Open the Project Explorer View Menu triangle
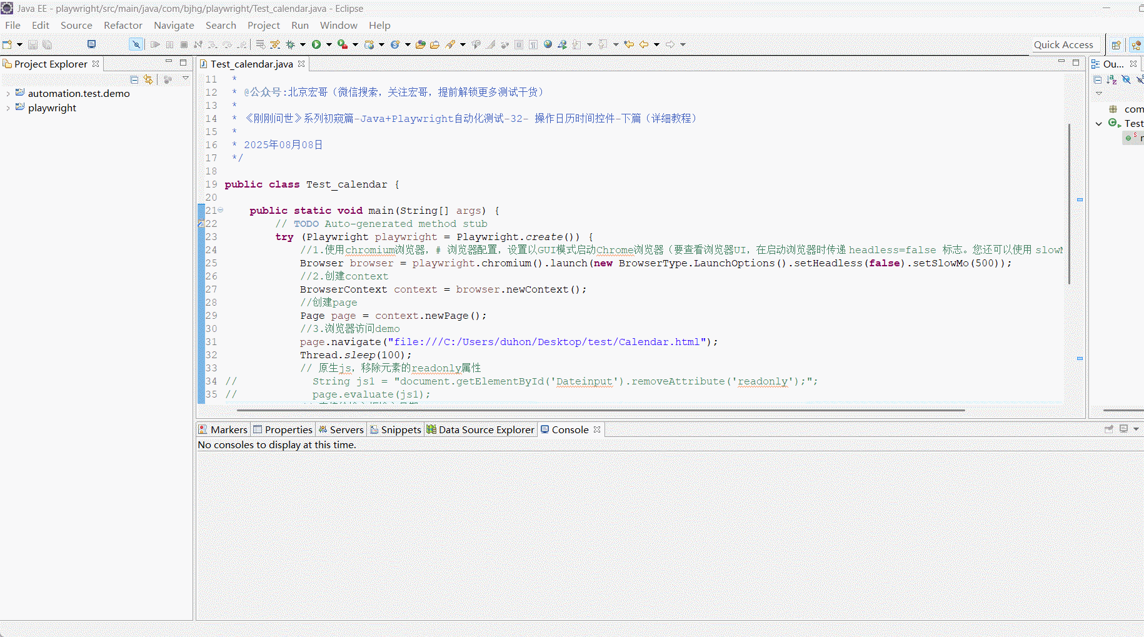This screenshot has width=1144, height=637. coord(186,79)
